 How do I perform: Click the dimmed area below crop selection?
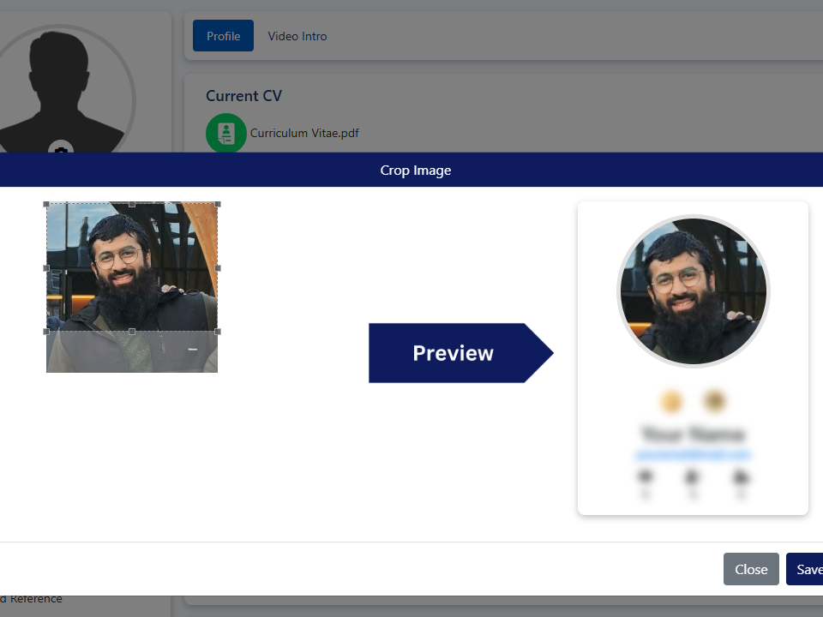pyautogui.click(x=132, y=352)
